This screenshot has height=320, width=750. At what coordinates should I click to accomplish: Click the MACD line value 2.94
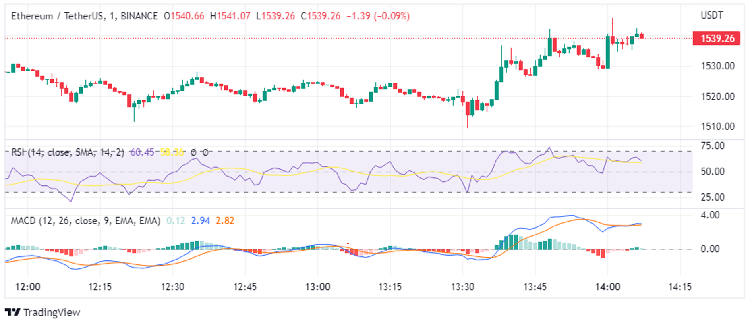[201, 221]
